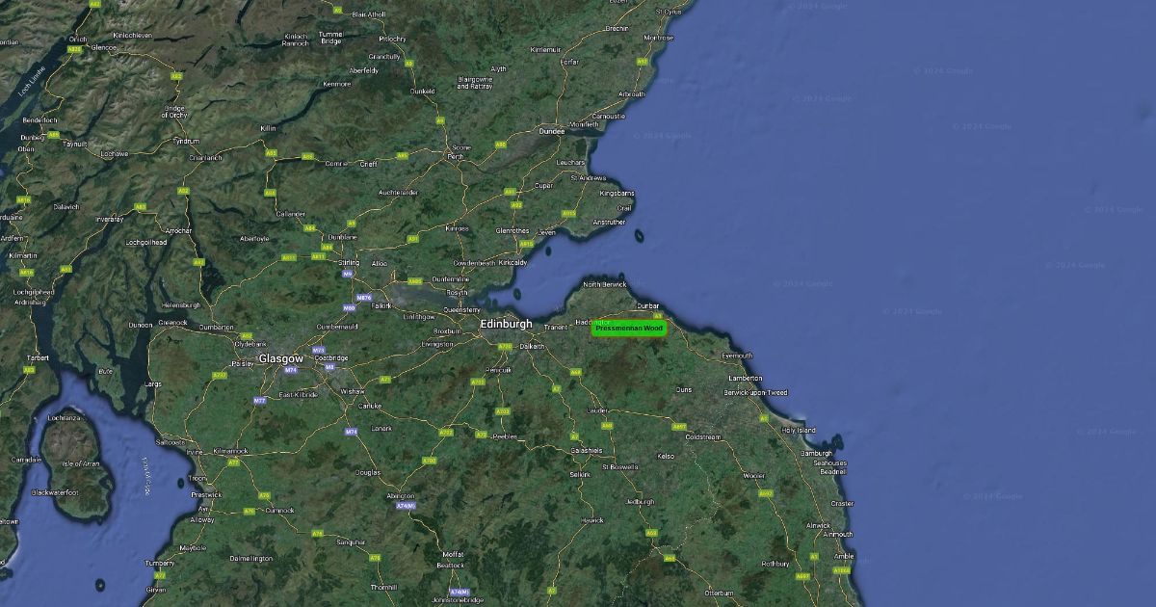Click the Livingston place name

[437, 344]
